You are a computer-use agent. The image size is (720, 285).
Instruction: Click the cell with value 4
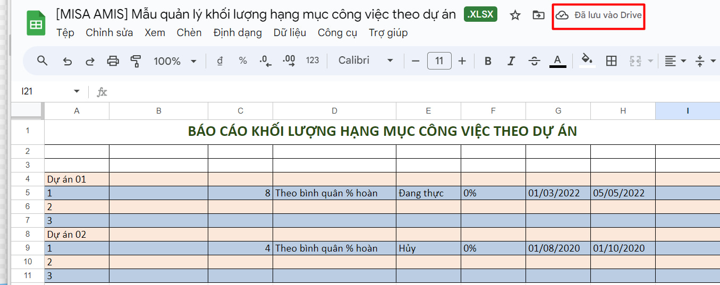coord(240,248)
